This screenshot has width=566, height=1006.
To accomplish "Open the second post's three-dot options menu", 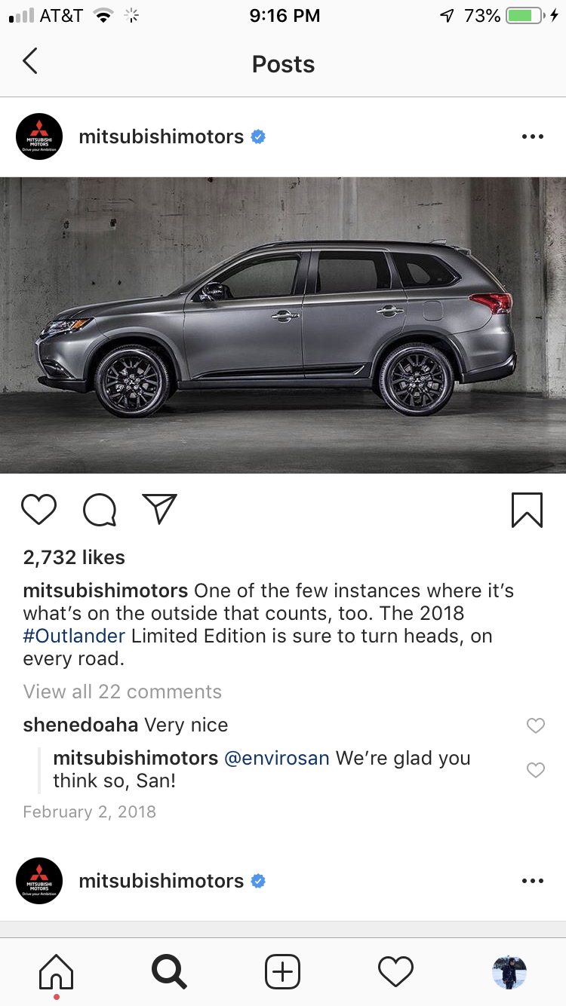I will [x=533, y=881].
